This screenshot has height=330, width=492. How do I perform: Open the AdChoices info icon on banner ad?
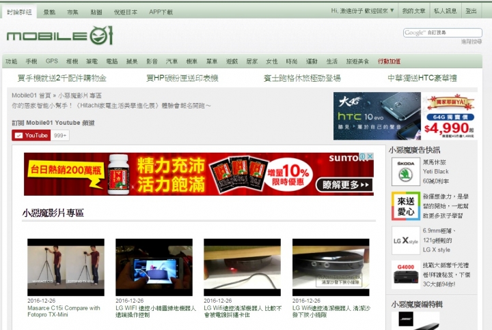362,156
